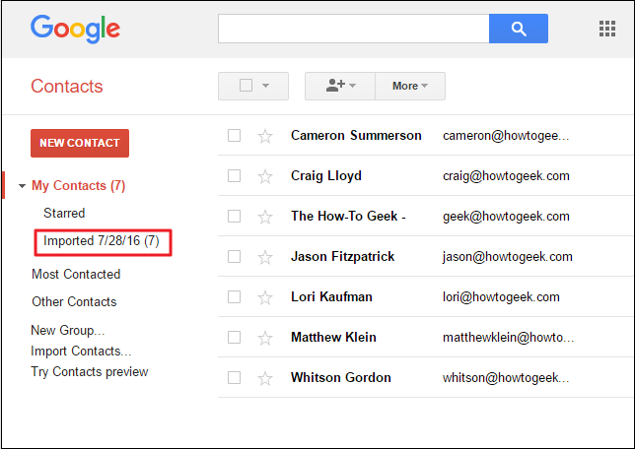
Task: Open the Jason Fitzpatrick contact name
Action: point(342,256)
